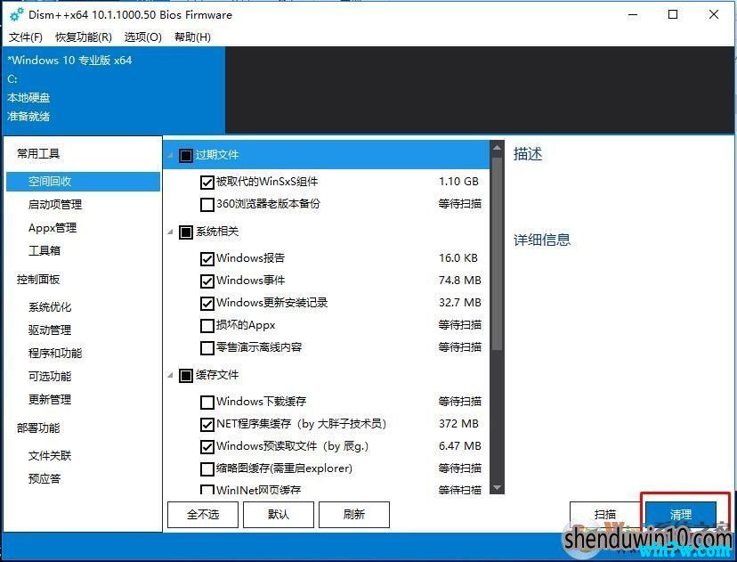This screenshot has width=737, height=562.
Task: Toggle the 缓存文件 group checkbox
Action: (x=186, y=375)
